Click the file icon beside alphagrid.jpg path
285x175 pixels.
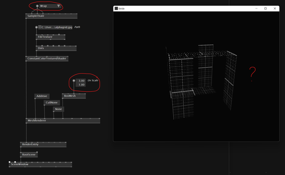coord(40,27)
